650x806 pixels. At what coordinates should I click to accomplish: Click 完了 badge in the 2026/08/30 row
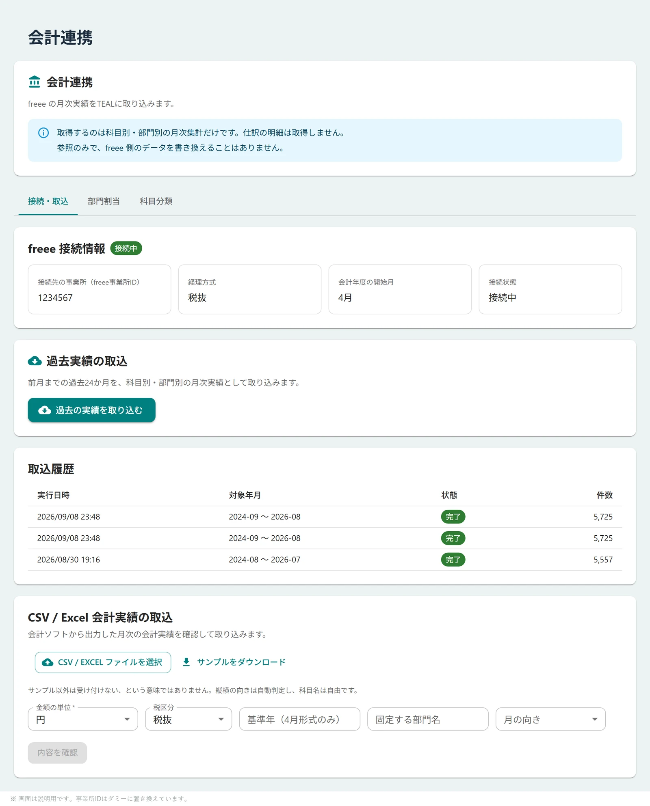click(453, 560)
